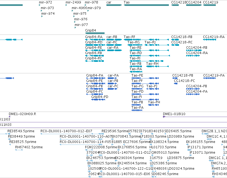Select the DME1-018I10 clone feature
This screenshot has height=178, width=227.
point(195,117)
